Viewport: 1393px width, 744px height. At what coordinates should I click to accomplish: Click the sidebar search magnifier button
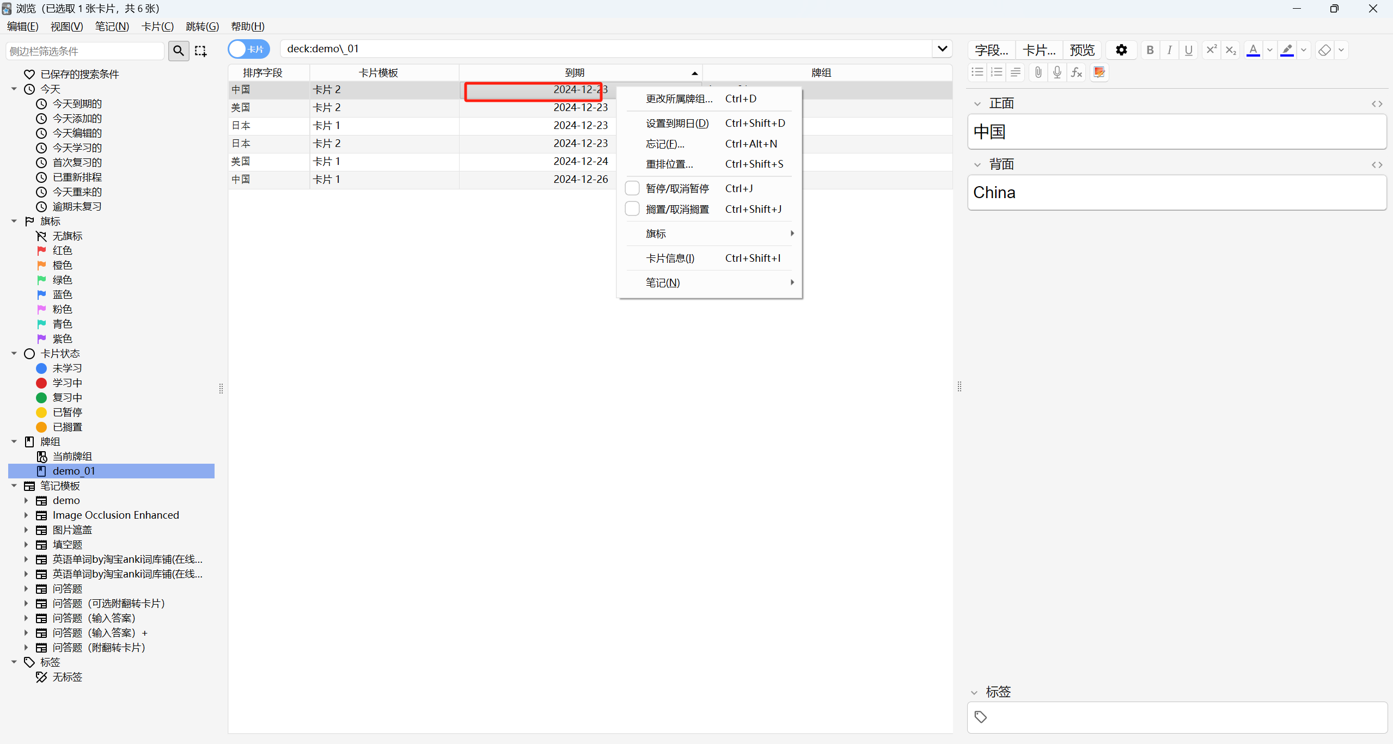(x=179, y=51)
